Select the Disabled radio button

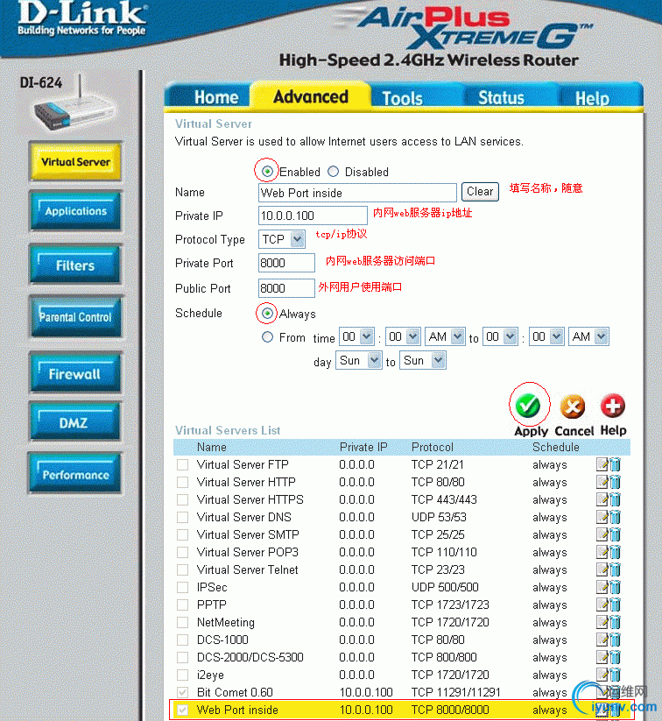point(334,172)
